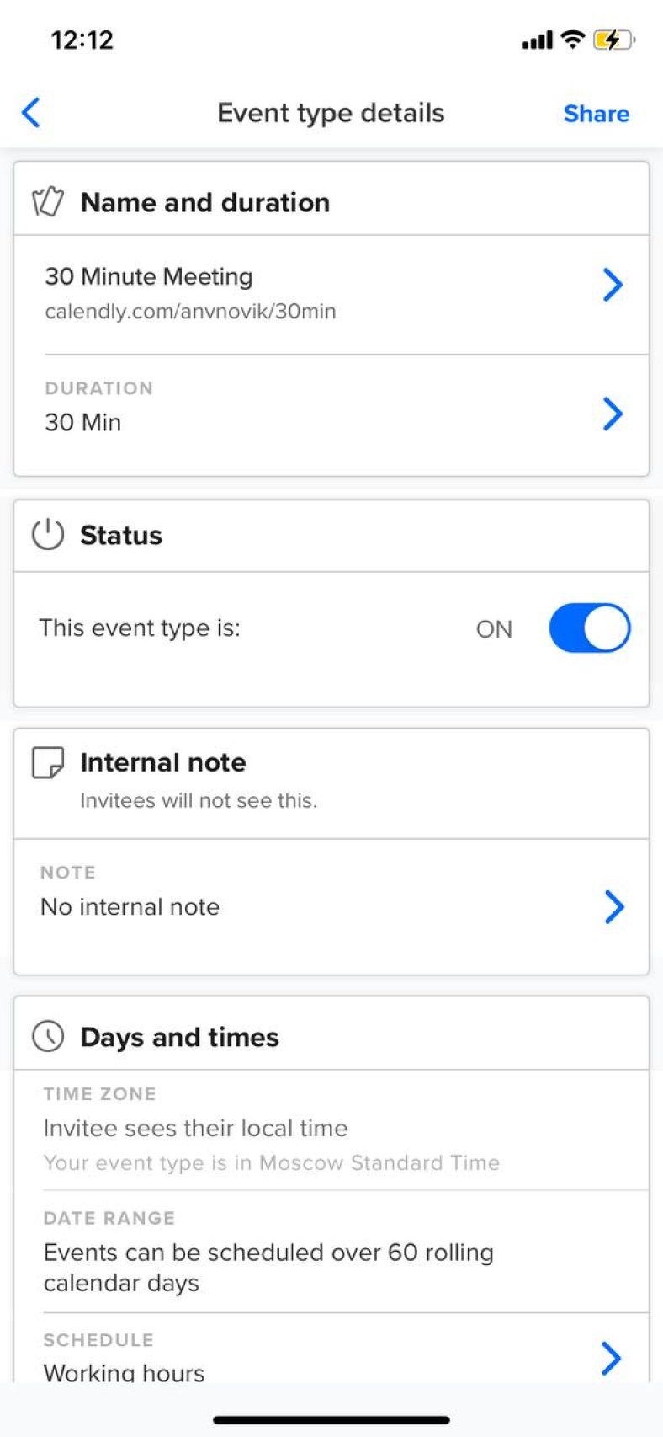The image size is (663, 1437).
Task: Tap the cellular signal bars icon
Action: [537, 40]
